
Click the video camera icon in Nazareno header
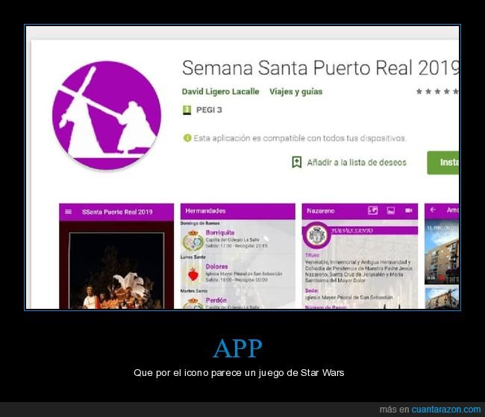click(x=409, y=210)
